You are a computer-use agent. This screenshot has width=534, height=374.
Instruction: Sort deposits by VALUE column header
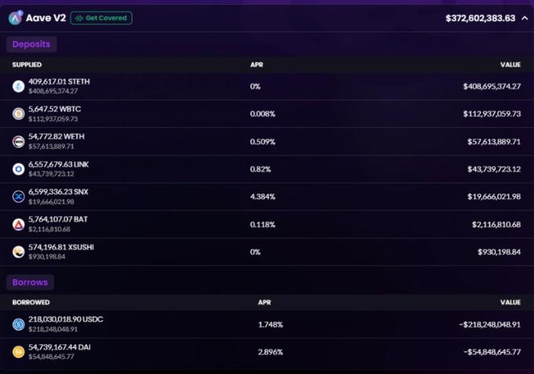pyautogui.click(x=510, y=64)
